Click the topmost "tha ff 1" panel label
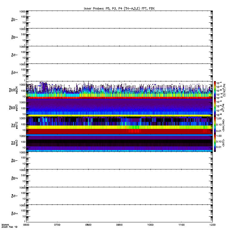The height and width of the screenshot is (242, 227). click(14, 19)
